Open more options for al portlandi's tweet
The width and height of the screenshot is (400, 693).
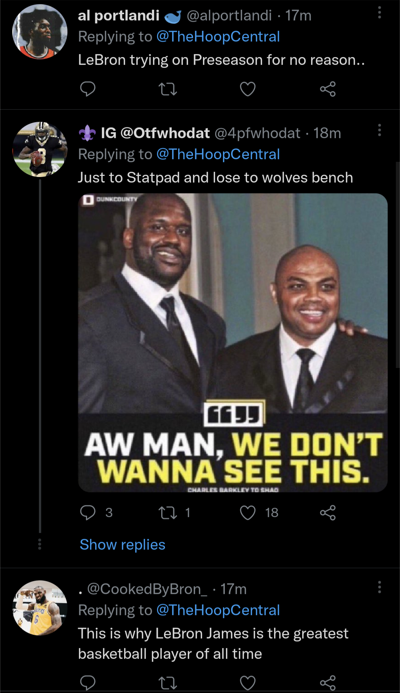pyautogui.click(x=379, y=13)
